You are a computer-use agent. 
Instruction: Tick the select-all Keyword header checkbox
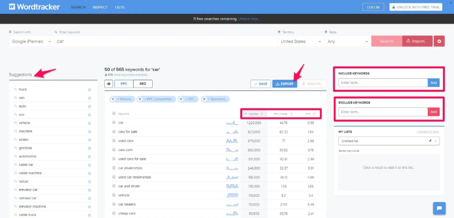[114, 113]
